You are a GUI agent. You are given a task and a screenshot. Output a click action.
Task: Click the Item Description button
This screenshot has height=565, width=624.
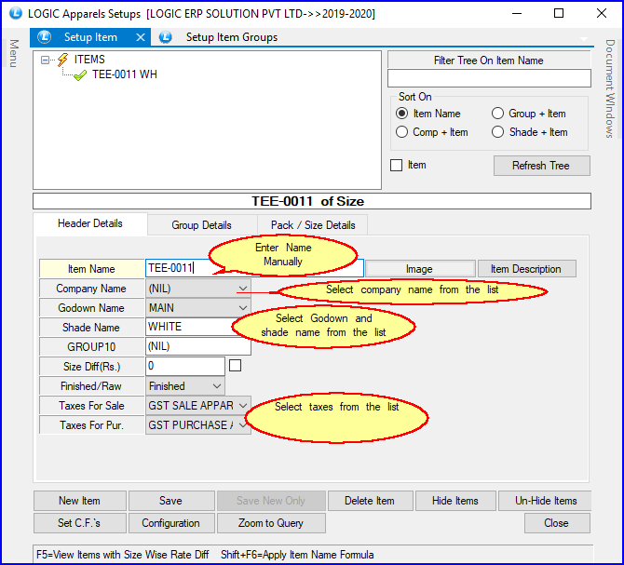526,269
